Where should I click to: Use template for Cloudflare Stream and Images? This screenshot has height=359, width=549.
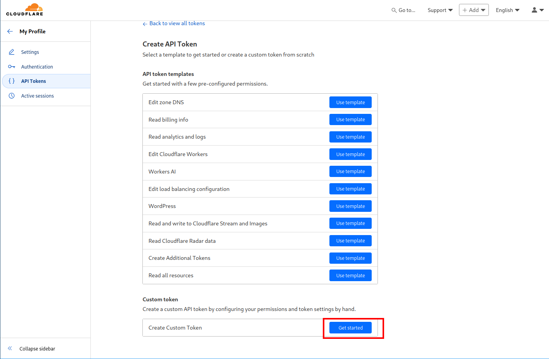[350, 223]
